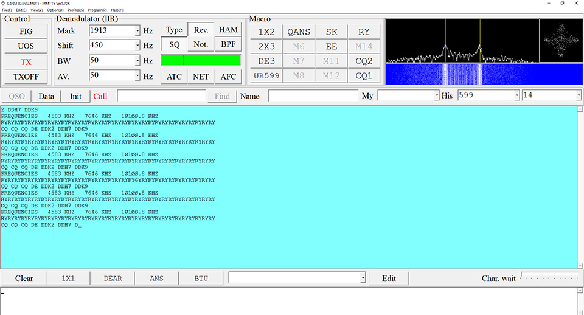The image size is (584, 315).
Task: Open the File(F) menu
Action: point(7,10)
